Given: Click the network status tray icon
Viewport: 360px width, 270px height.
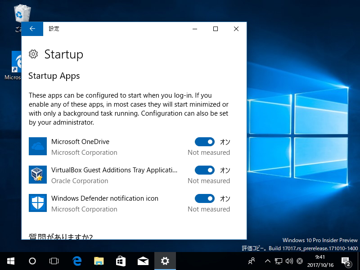Looking at the screenshot, I should (x=279, y=261).
